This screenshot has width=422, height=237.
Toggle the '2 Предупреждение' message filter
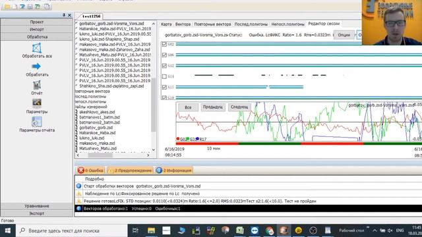click(x=131, y=171)
